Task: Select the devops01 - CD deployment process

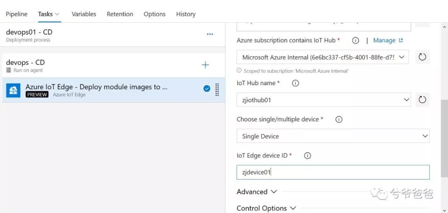Action: 113,35
